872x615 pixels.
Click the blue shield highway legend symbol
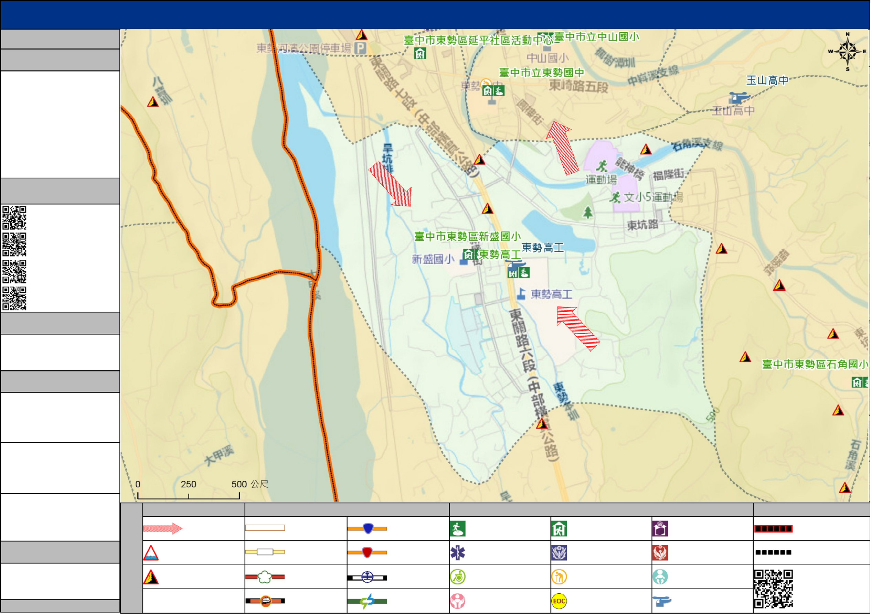(367, 529)
